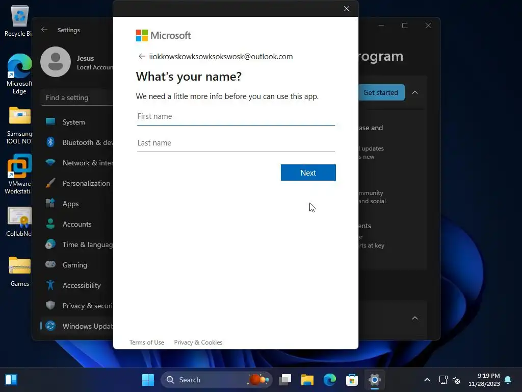522x392 pixels.
Task: Open Recycle Bin desktop icon
Action: coord(19,20)
